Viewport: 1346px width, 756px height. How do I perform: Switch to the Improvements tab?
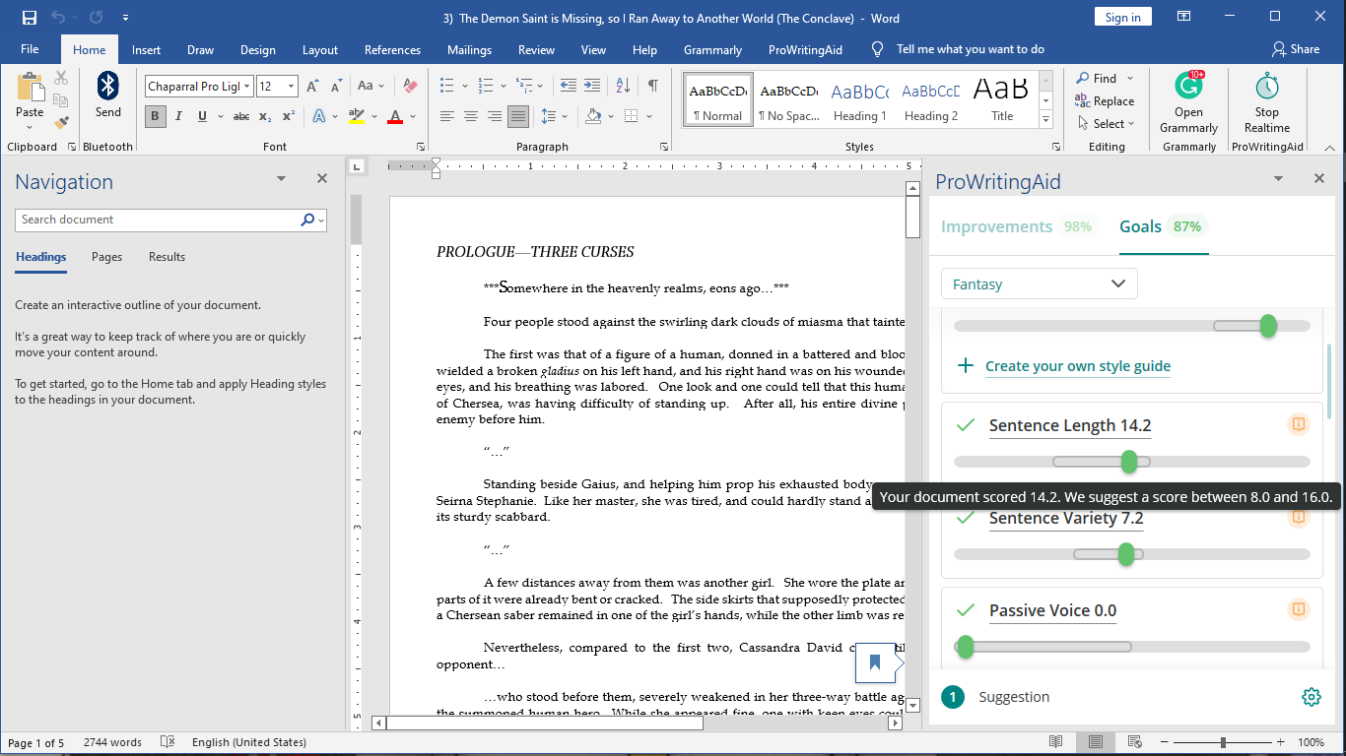point(996,226)
